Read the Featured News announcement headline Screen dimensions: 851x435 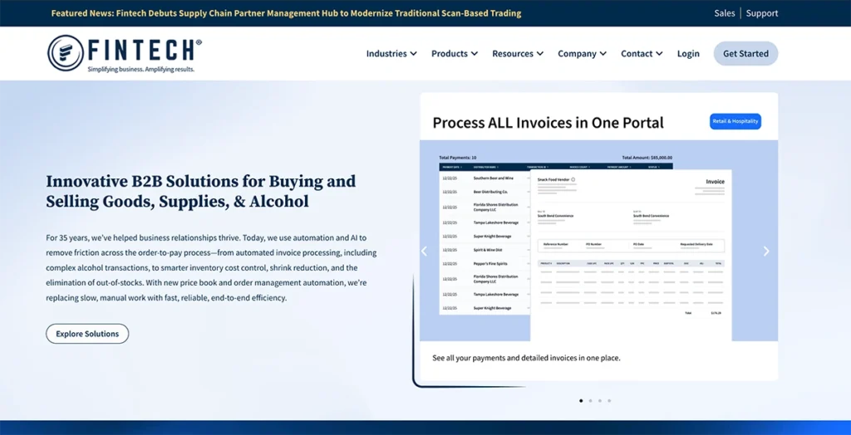[286, 13]
